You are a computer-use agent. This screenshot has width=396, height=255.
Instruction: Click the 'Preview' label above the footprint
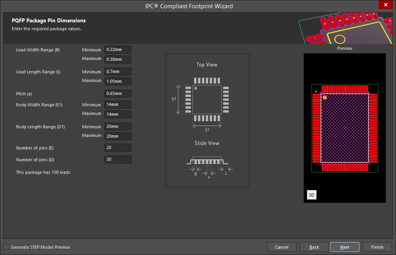[x=345, y=48]
